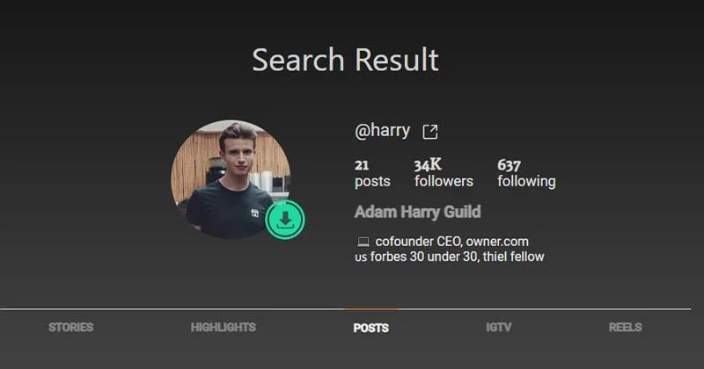
Task: Go to the IGTV tab
Action: point(498,328)
